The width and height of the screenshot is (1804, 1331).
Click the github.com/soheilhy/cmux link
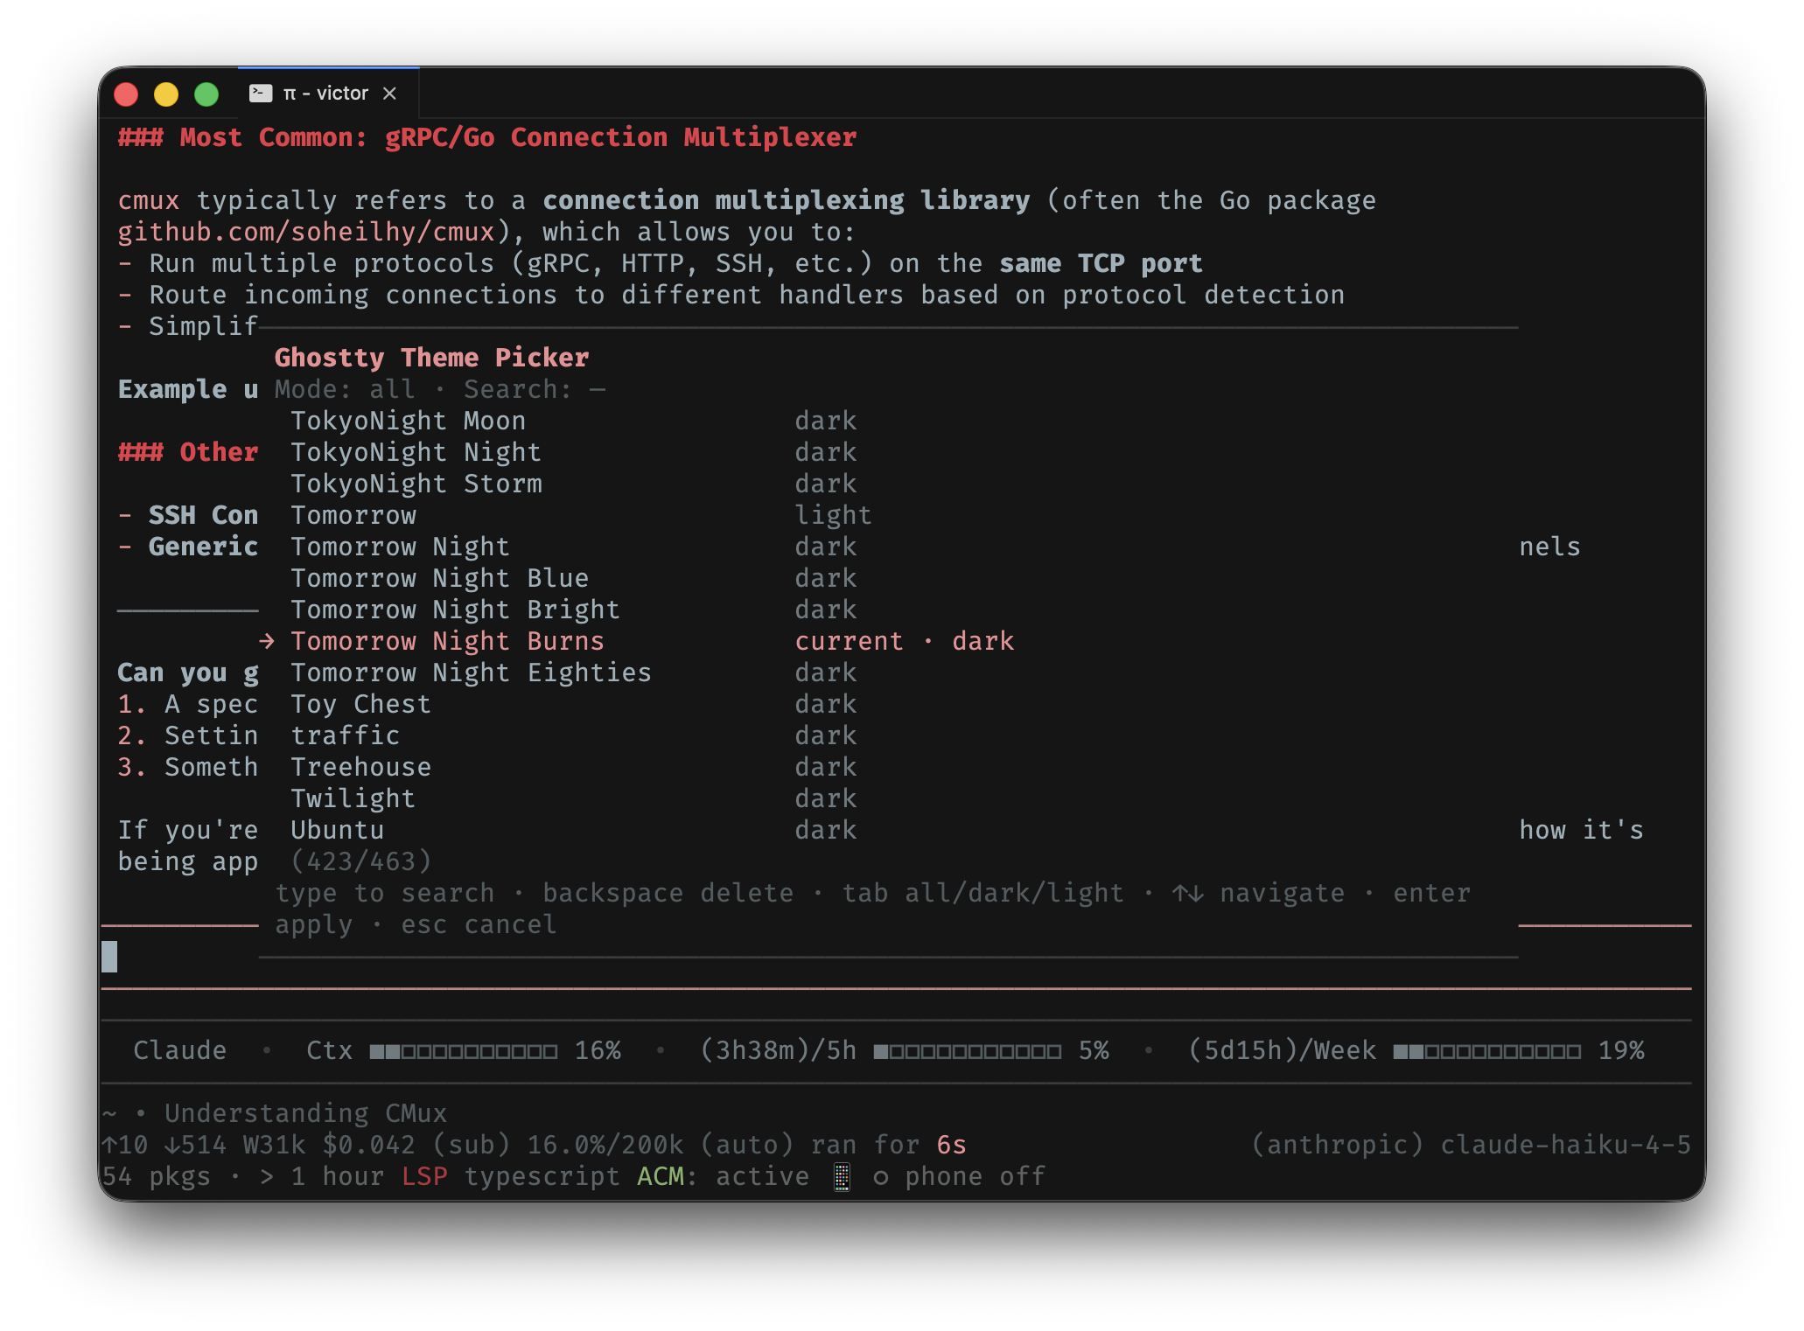click(x=306, y=233)
